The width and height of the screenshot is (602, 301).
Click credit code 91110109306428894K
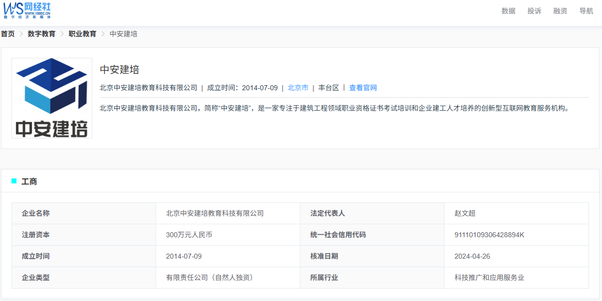[489, 235]
